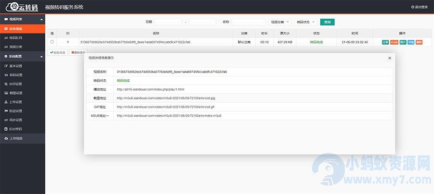This screenshot has width=434, height=194.
Task: Click the index.m3u8 URL in dialog
Action: [169, 116]
